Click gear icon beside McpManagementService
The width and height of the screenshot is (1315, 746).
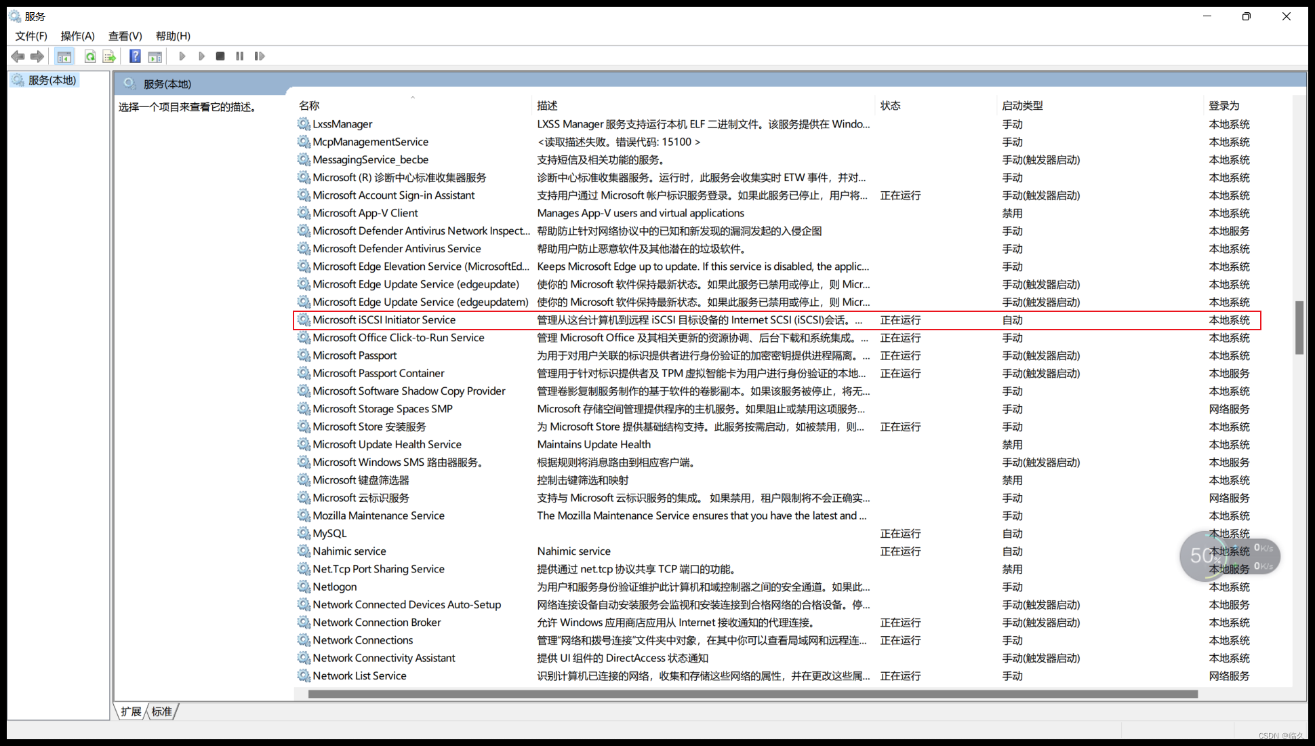point(304,142)
